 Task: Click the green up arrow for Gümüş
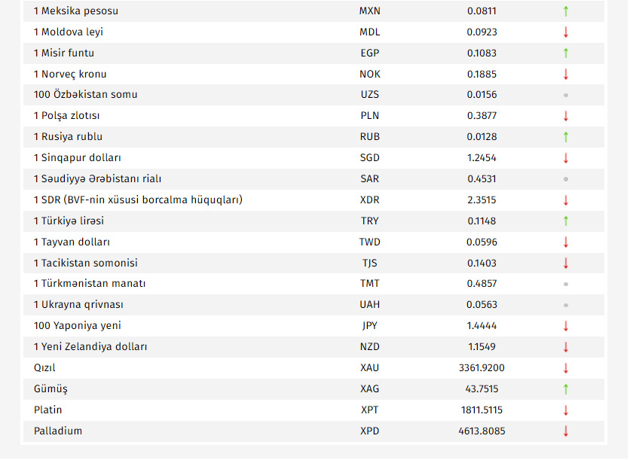[565, 389]
